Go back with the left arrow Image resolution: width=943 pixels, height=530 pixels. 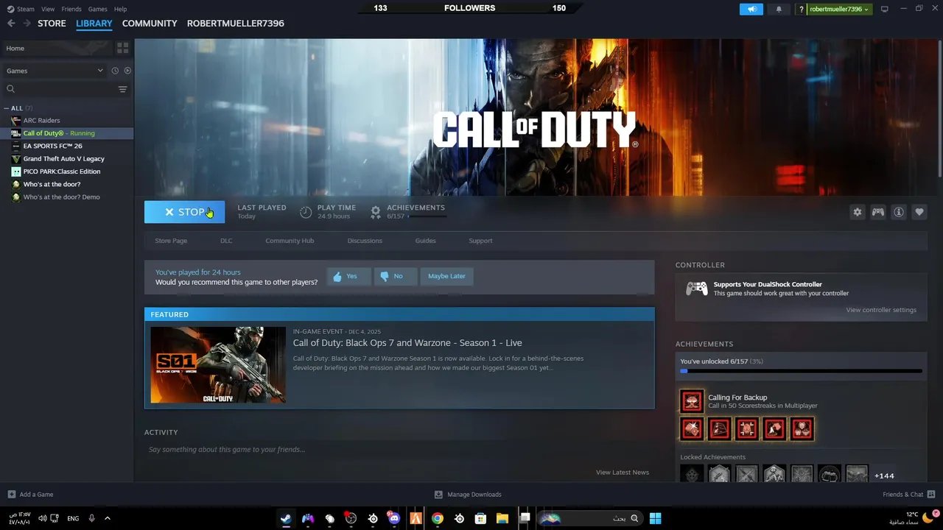click(x=11, y=24)
